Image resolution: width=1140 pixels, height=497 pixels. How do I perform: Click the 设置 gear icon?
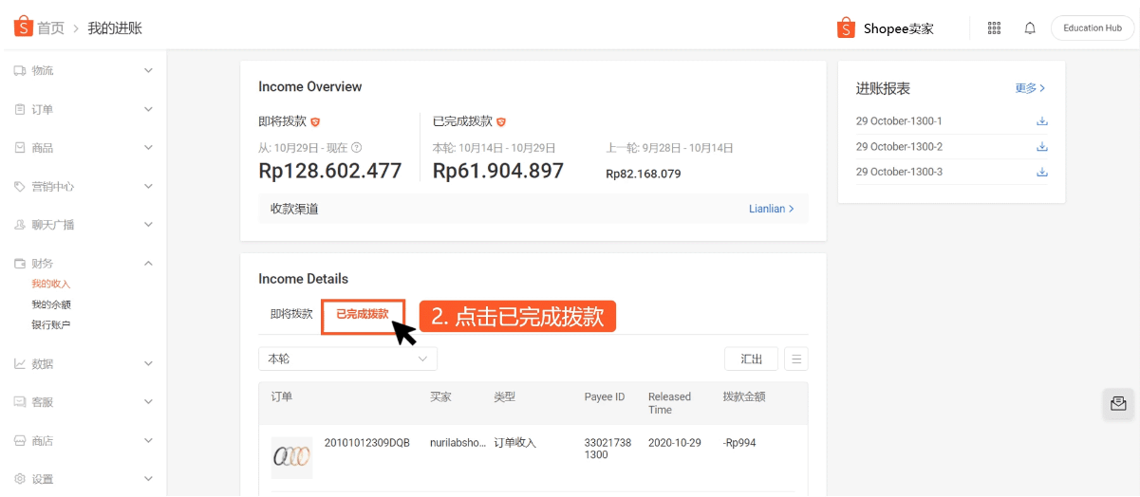[x=20, y=479]
